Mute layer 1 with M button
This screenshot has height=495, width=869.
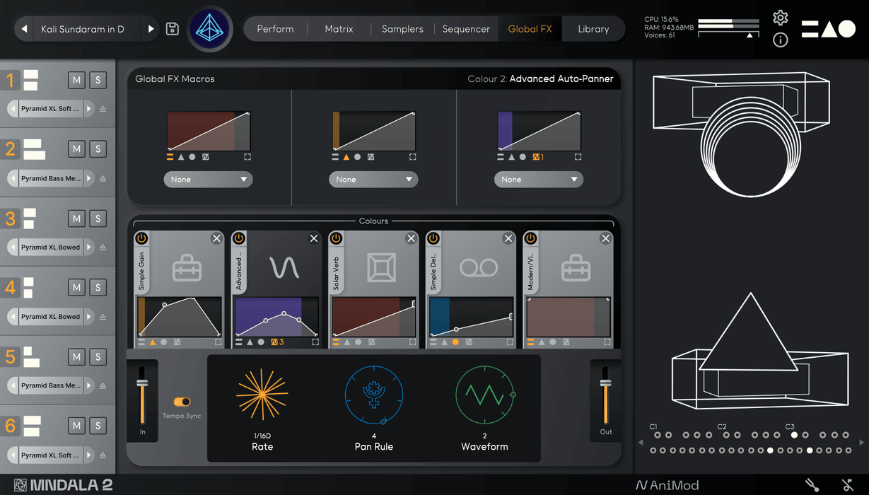76,80
